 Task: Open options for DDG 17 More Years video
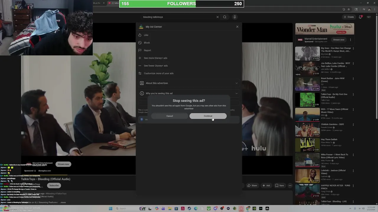tap(353, 110)
